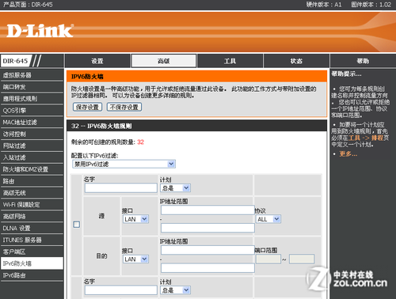This screenshot has width=396, height=299.
Task: Follow the 工具 -> 排程 help link
Action: [x=366, y=138]
